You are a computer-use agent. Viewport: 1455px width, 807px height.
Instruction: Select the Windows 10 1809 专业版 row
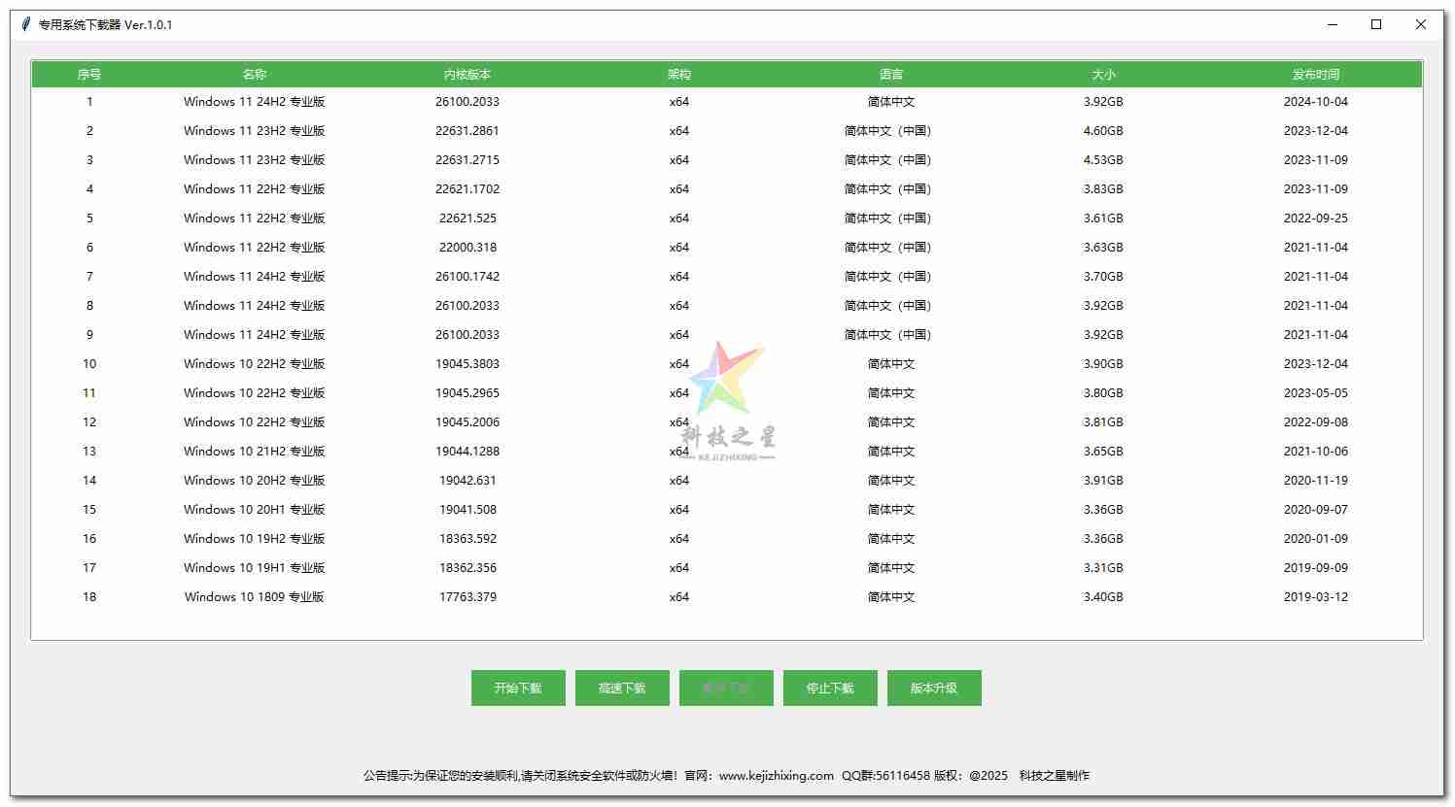[x=255, y=597]
